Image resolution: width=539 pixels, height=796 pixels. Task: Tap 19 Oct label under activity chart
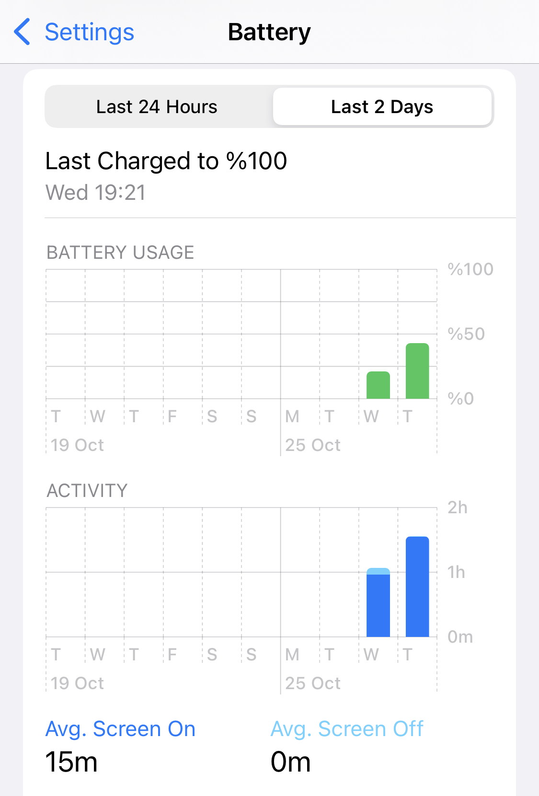click(x=77, y=683)
